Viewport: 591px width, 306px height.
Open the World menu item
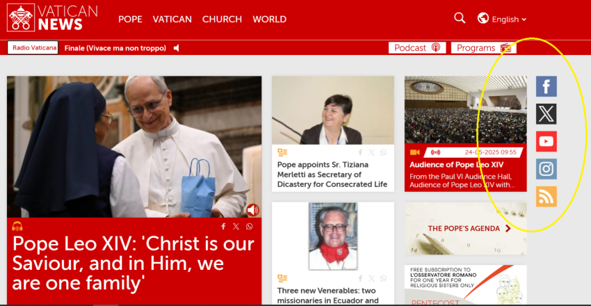tap(270, 19)
